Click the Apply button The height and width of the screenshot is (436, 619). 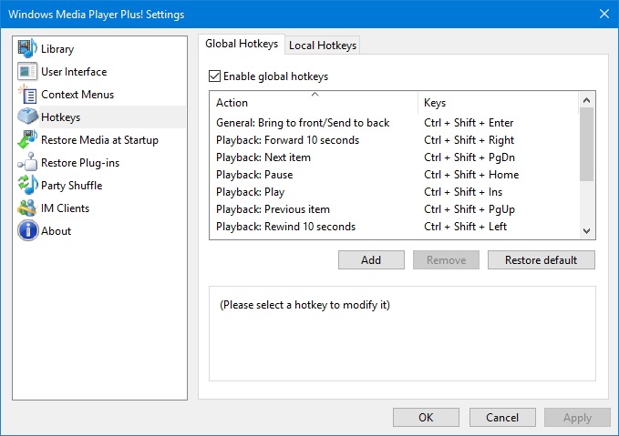coord(578,418)
